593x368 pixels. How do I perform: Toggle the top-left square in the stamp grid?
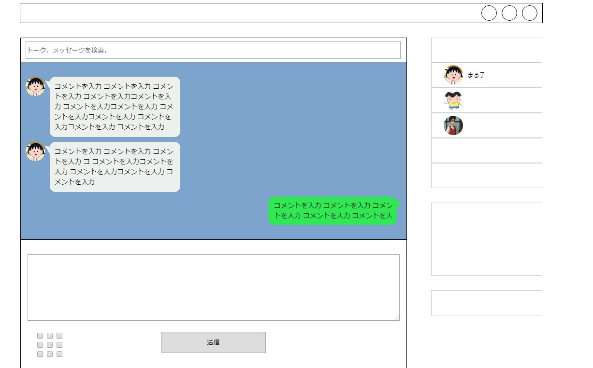click(x=39, y=336)
